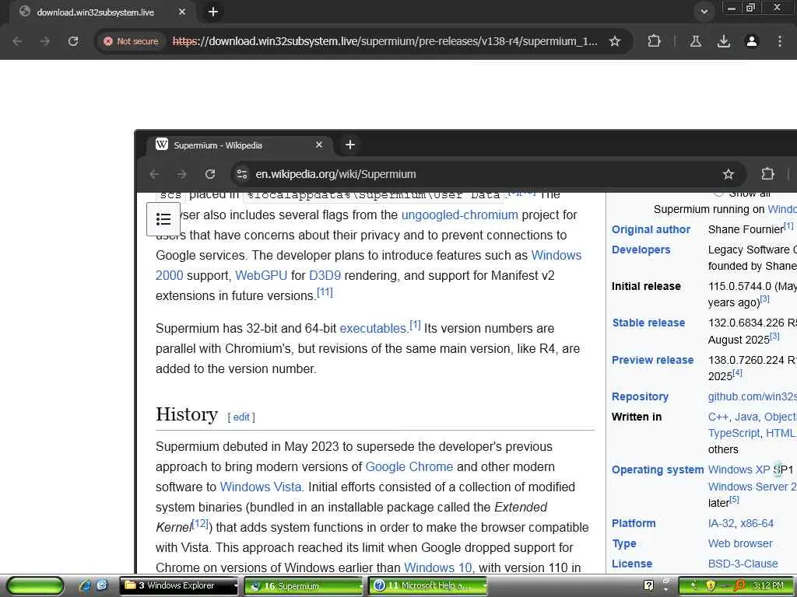This screenshot has width=797, height=597.
Task: Select the download.win32subsystem.live tab
Action: click(x=96, y=12)
